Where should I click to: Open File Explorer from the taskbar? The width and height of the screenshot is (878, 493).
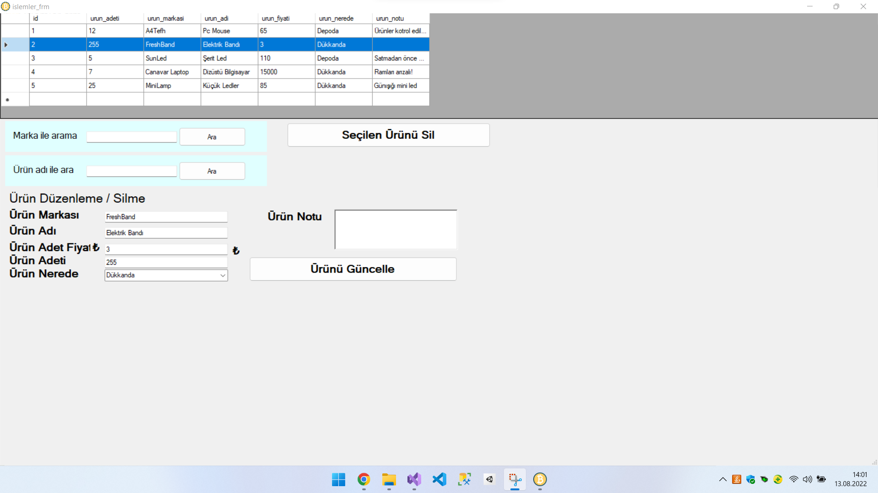click(x=389, y=479)
